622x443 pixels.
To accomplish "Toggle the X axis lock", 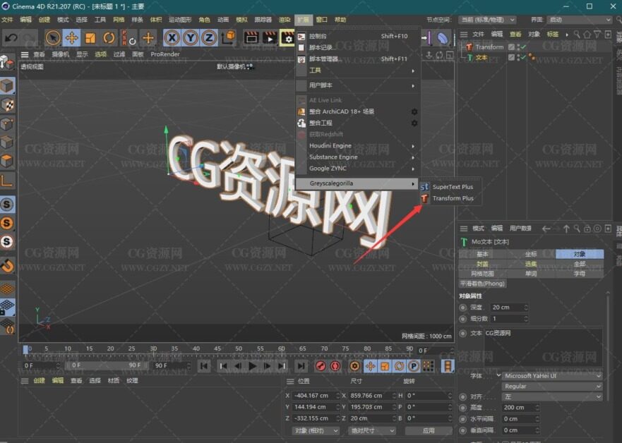I will click(x=172, y=37).
